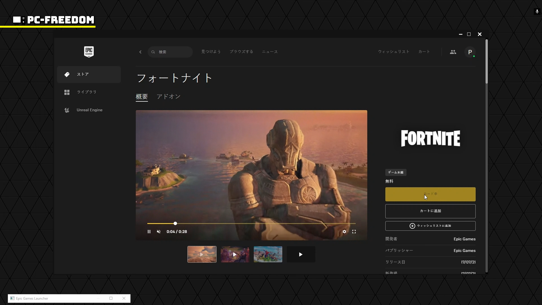Open the friends list icon
The width and height of the screenshot is (542, 305).
[453, 52]
